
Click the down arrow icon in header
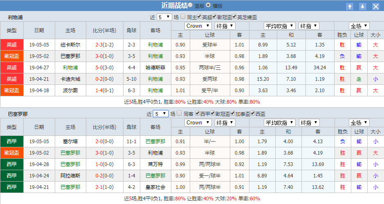363,6
